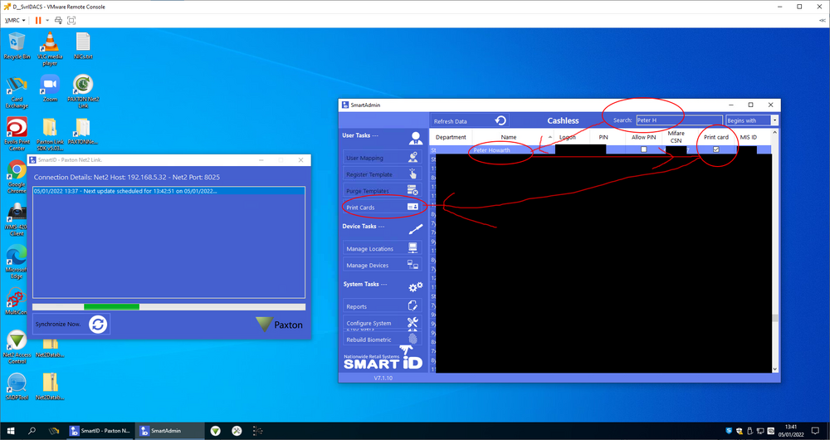This screenshot has height=440, width=830.
Task: Click User Mapping task button
Action: coord(382,157)
